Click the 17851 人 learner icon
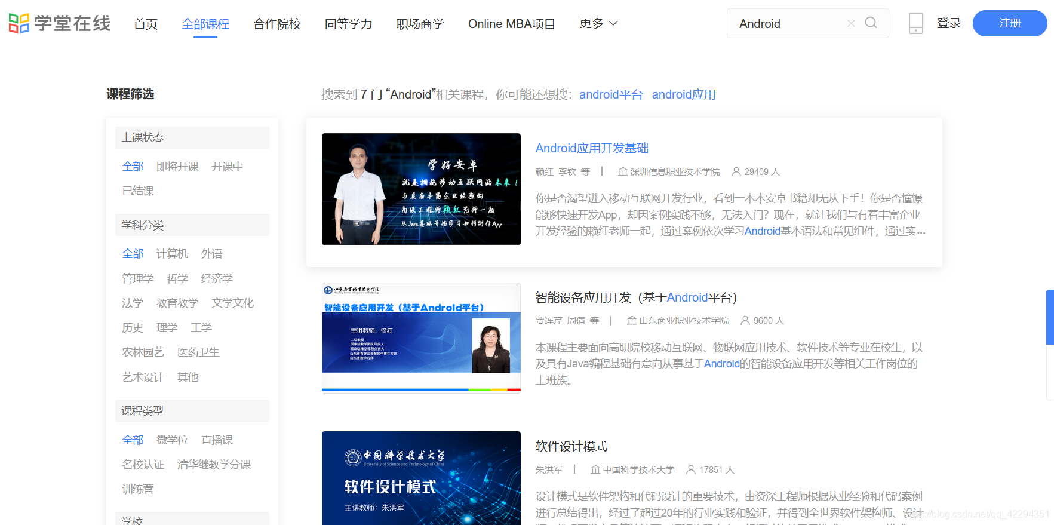This screenshot has height=525, width=1054. (691, 470)
